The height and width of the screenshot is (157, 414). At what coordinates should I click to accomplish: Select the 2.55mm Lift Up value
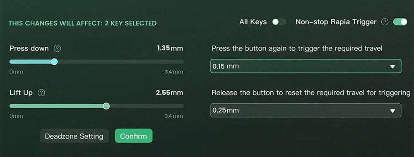click(169, 93)
